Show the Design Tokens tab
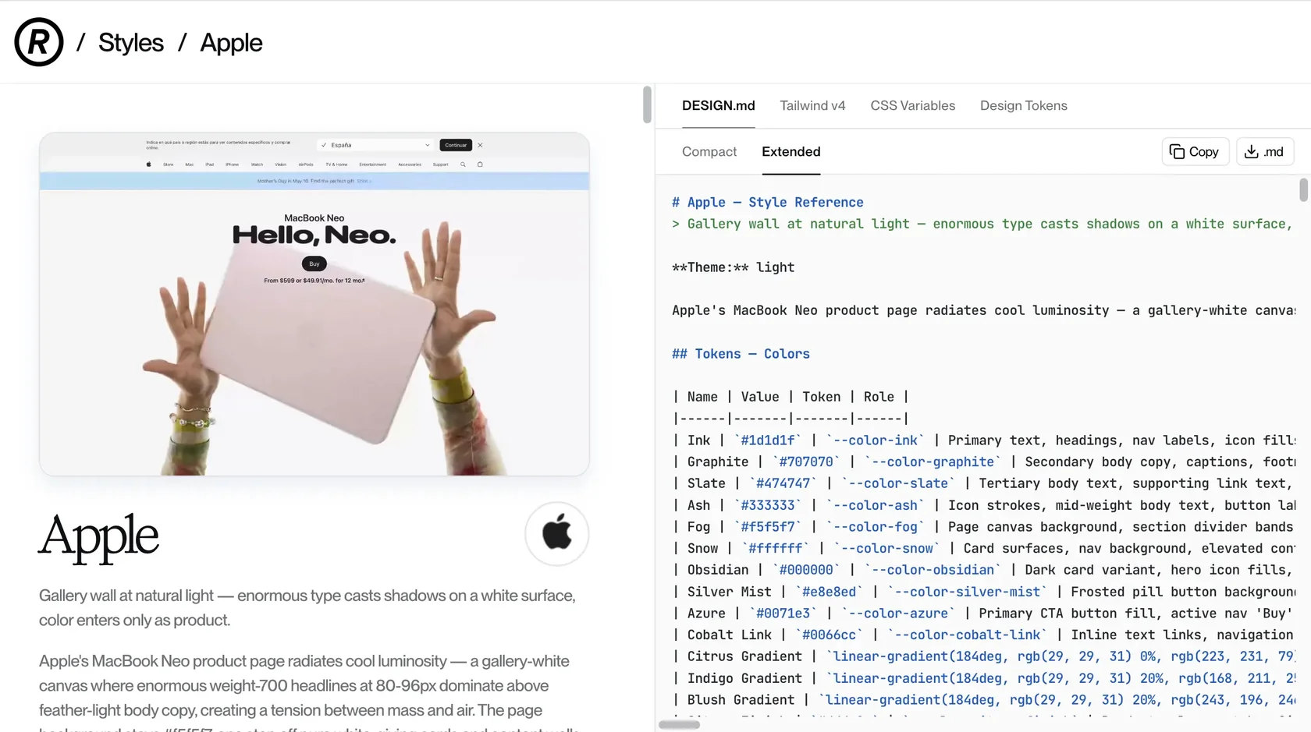 (1024, 106)
